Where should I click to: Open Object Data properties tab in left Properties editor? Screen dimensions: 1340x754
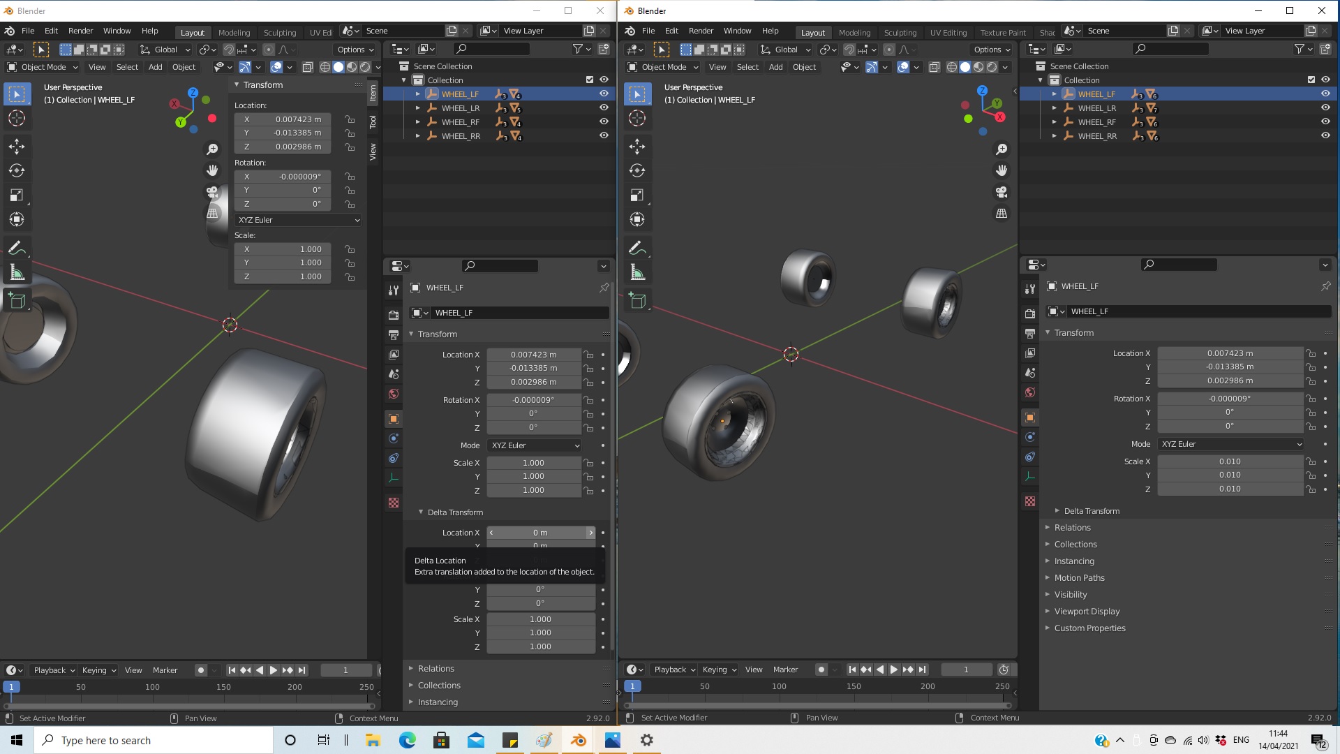pyautogui.click(x=394, y=478)
